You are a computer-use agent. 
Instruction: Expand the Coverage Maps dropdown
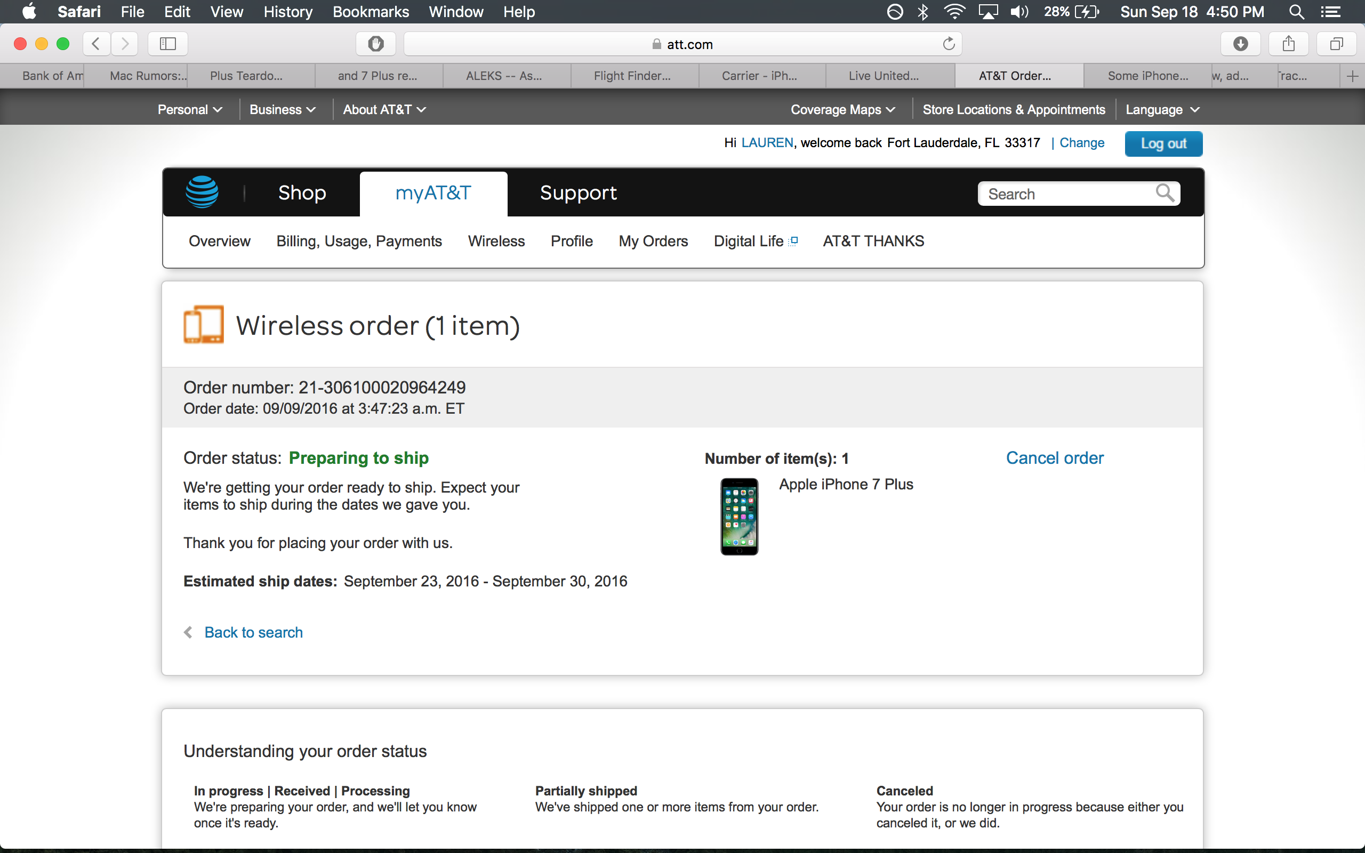coord(842,109)
